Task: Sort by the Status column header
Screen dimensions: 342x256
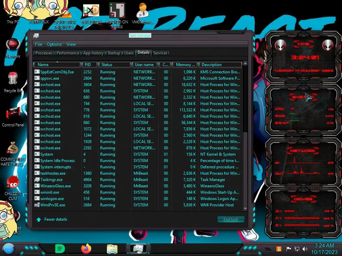Action: click(x=115, y=65)
